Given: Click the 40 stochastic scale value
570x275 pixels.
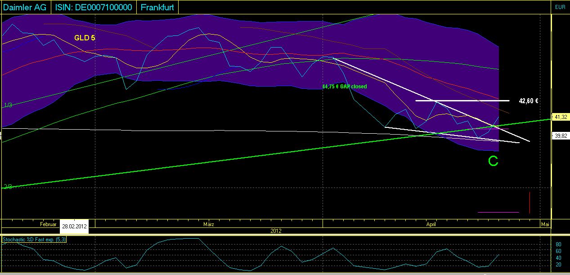Looking at the screenshot, I should 558,258.
